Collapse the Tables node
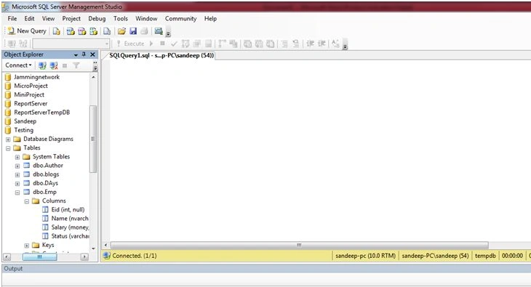The height and width of the screenshot is (287, 531). tap(8, 148)
